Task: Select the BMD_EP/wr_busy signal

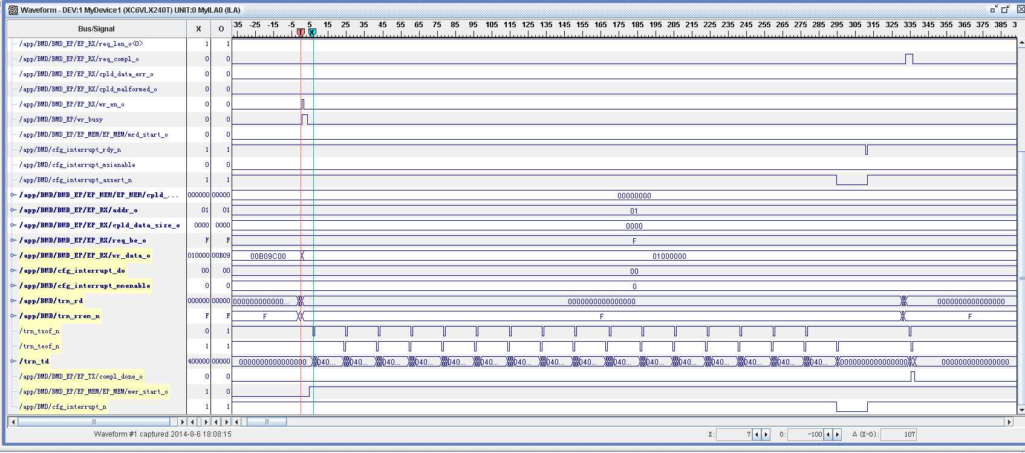Action: tap(61, 119)
